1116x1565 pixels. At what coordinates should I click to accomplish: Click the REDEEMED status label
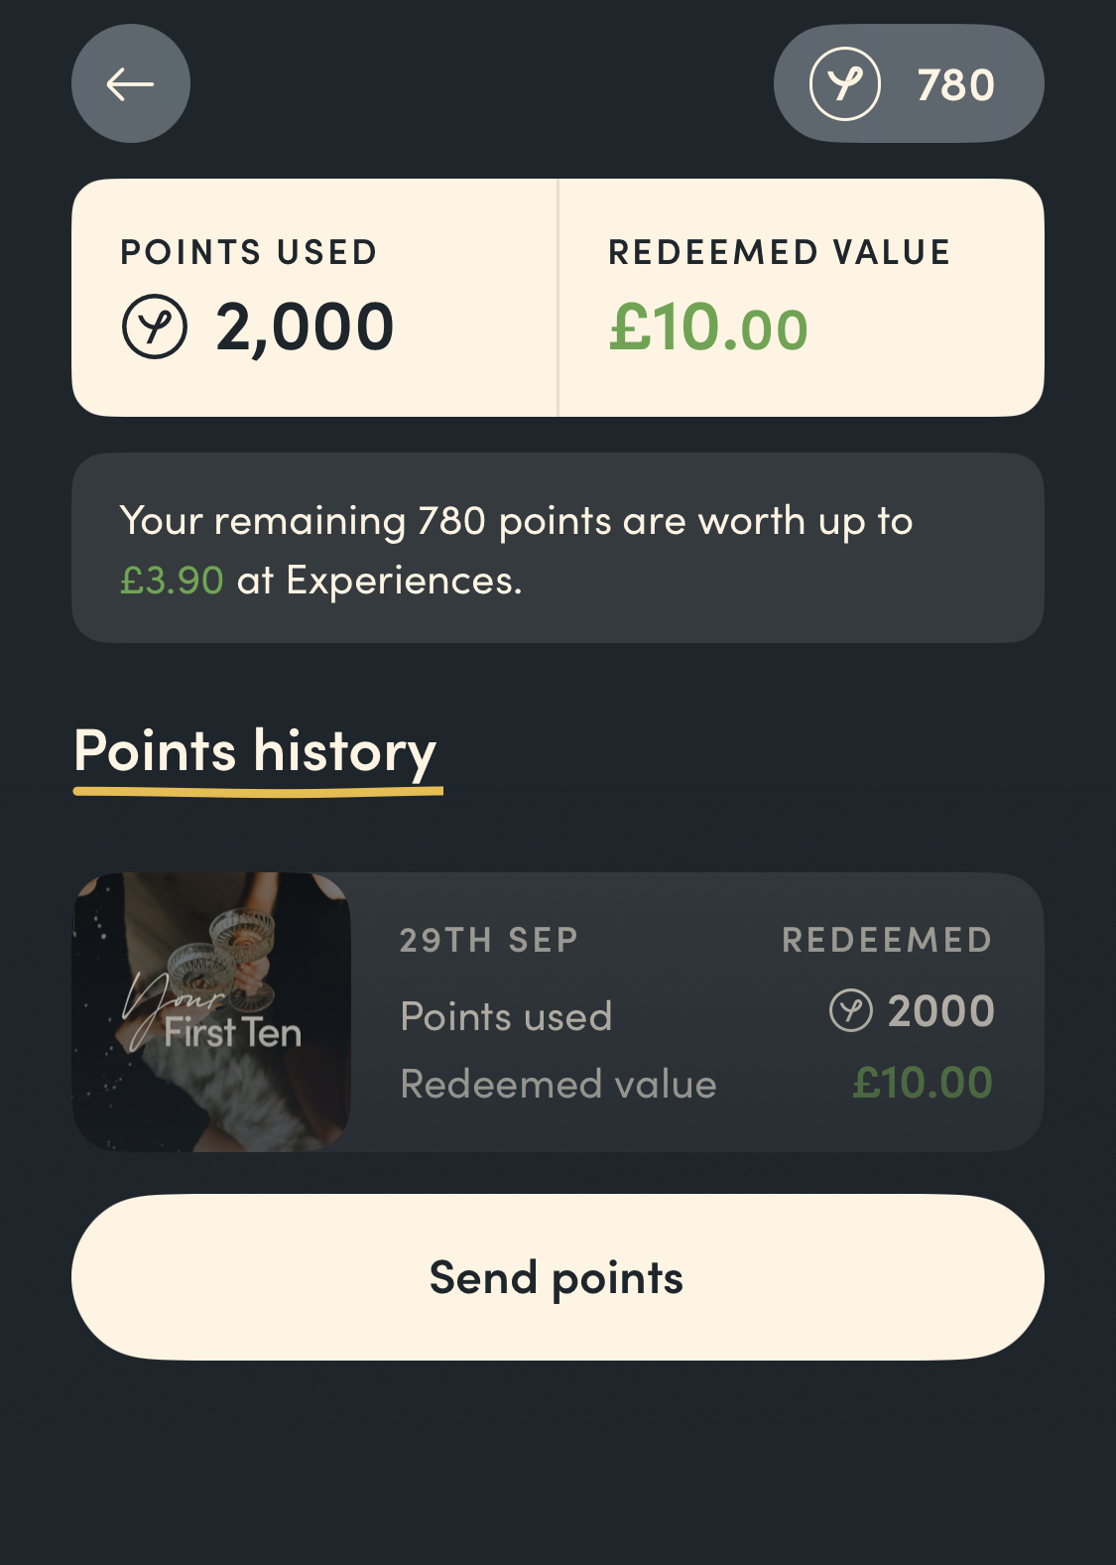pos(887,940)
